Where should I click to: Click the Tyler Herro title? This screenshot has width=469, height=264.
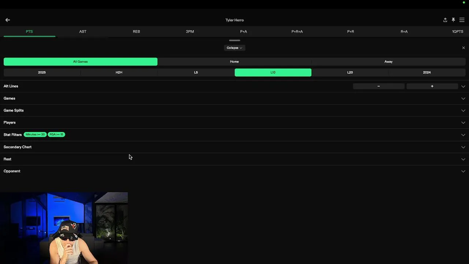(x=234, y=20)
